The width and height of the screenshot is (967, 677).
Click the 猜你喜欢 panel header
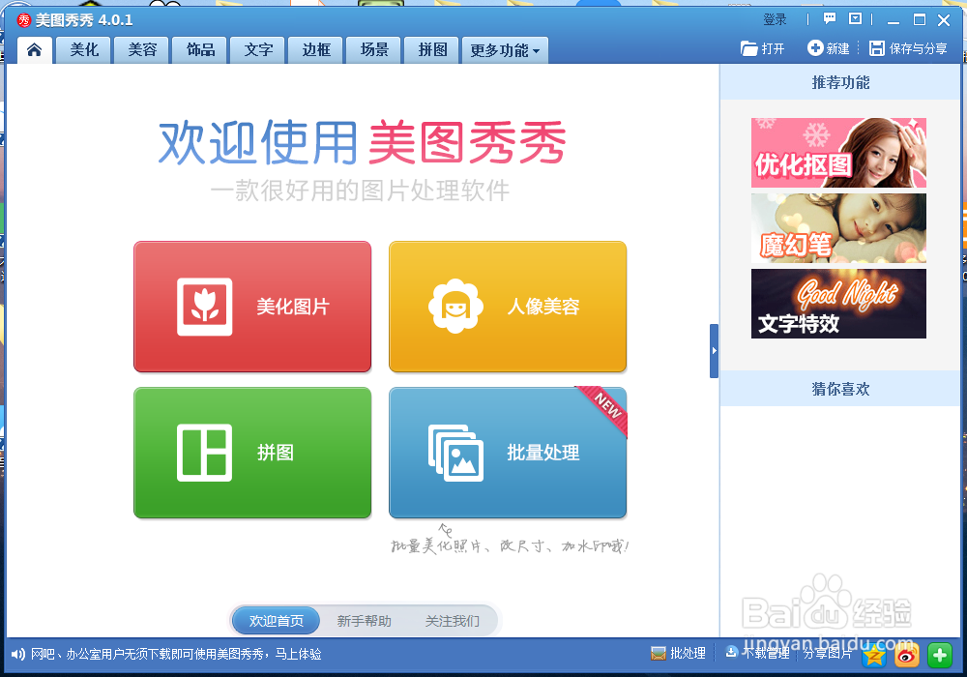tap(840, 389)
